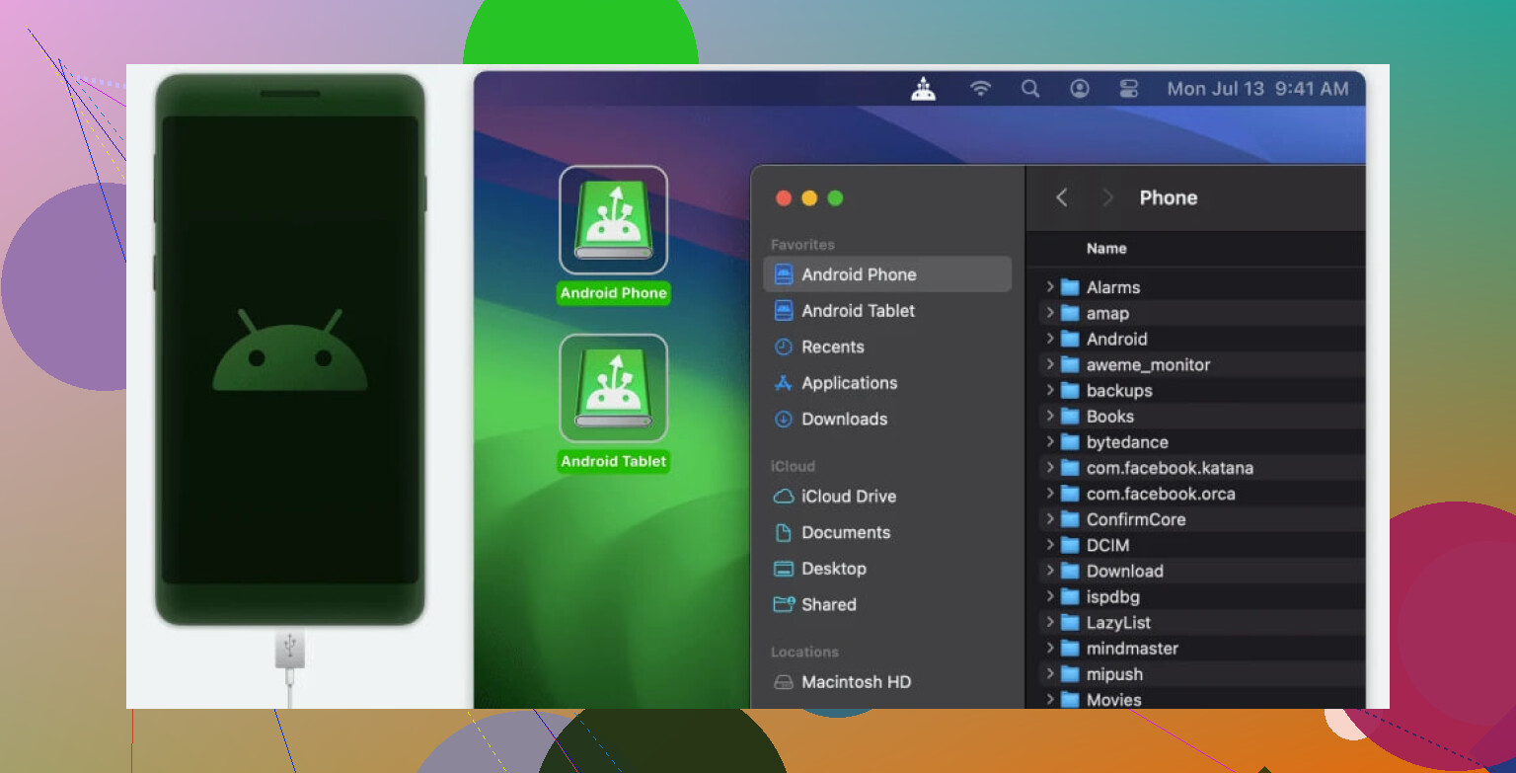Click the green zoom button in Finder
Viewport: 1516px width, 773px height.
point(835,197)
